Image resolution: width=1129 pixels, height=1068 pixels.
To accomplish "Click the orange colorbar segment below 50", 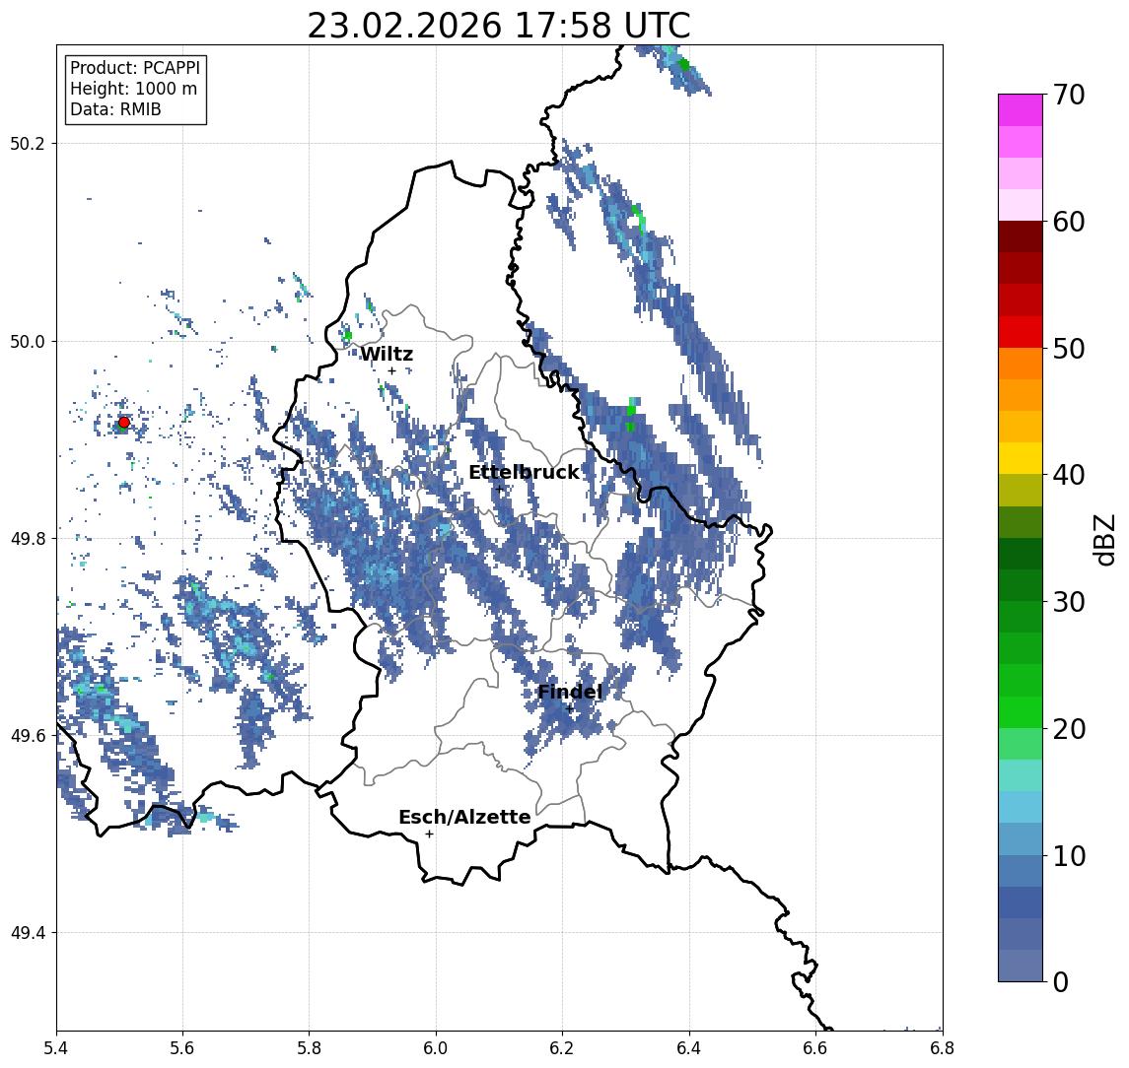I will 1021,364.
